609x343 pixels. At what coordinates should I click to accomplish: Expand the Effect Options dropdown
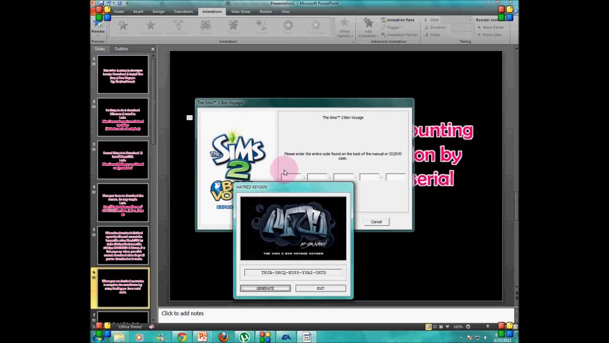(x=344, y=34)
